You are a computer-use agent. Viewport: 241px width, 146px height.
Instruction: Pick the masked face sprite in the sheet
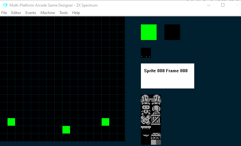click(146, 110)
